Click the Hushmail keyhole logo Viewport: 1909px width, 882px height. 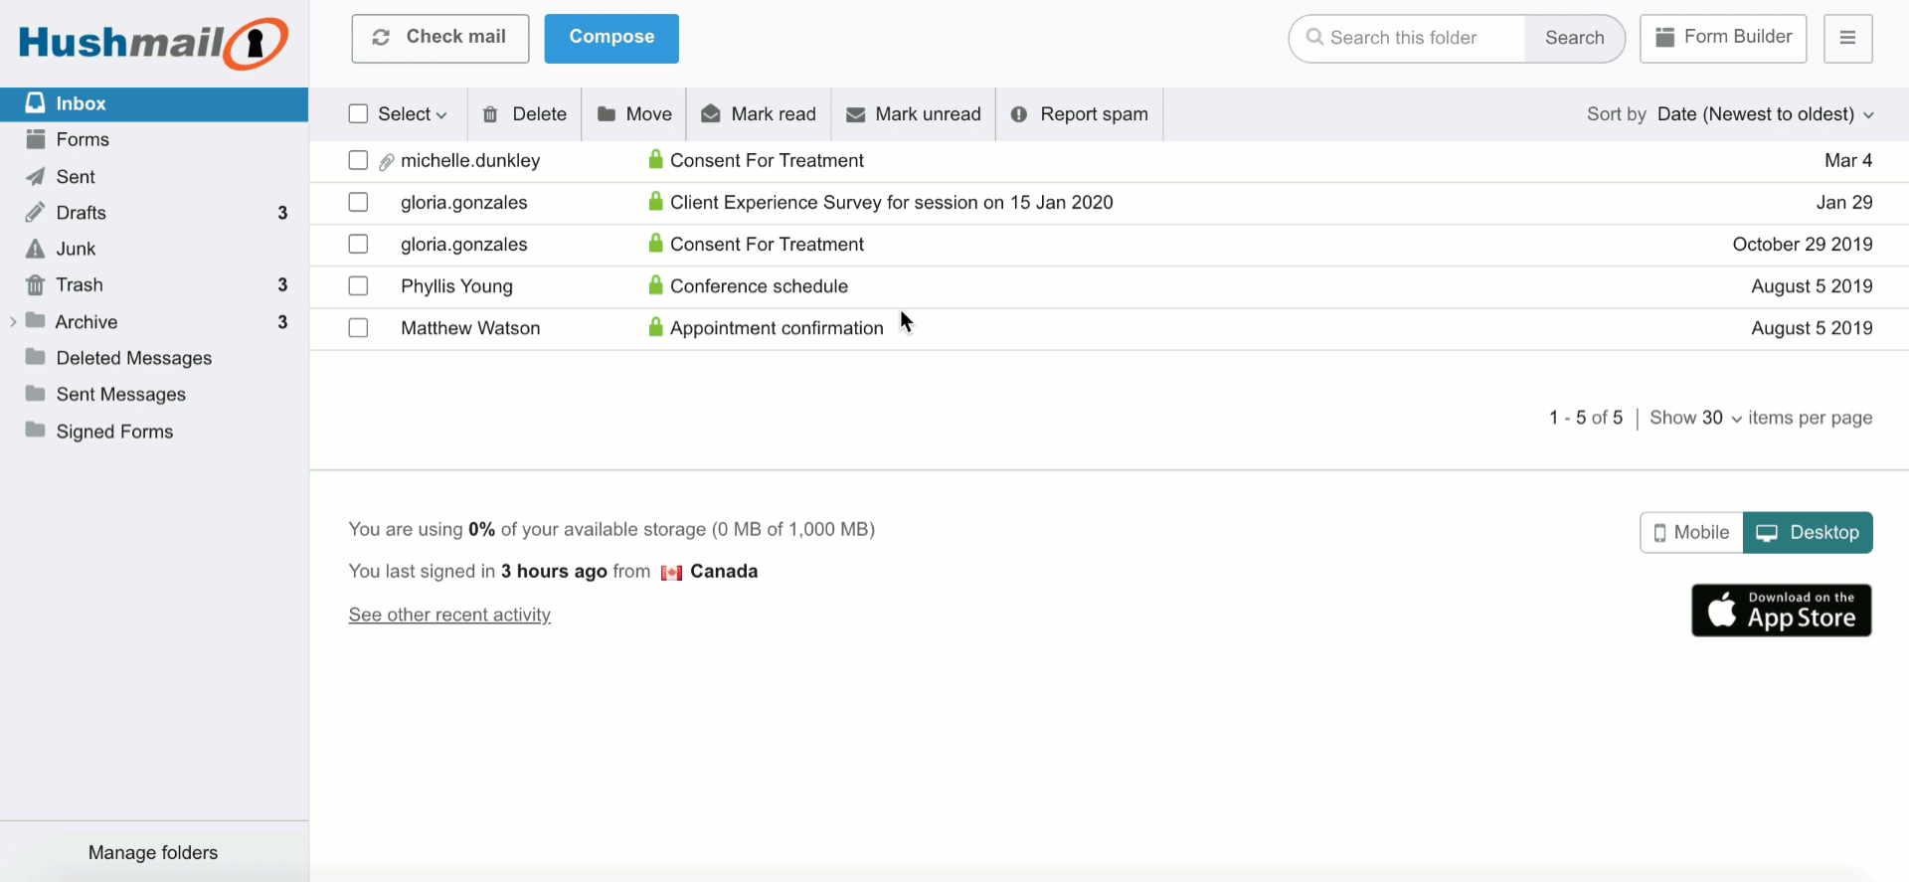(256, 43)
